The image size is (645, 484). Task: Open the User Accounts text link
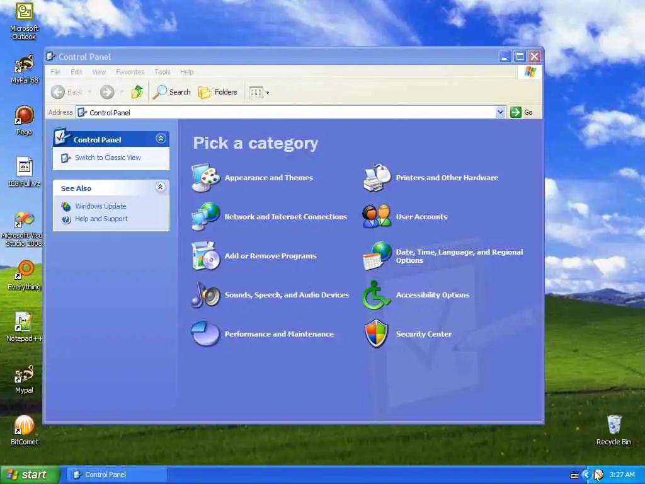[x=421, y=217]
